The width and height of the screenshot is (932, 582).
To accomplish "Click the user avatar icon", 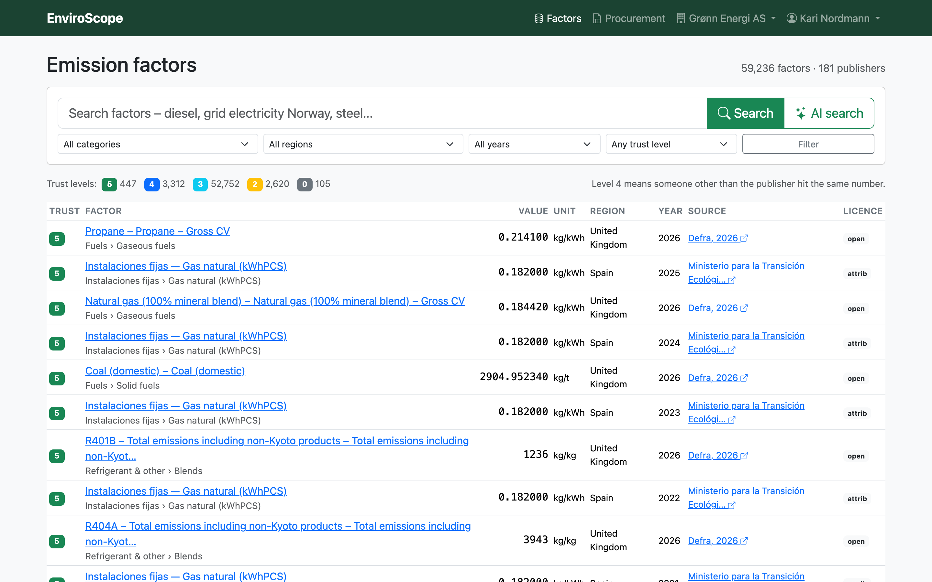I will (792, 18).
